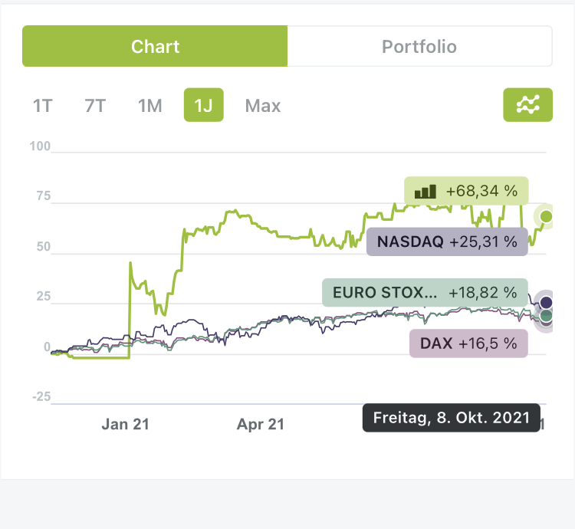Click the Apr 21 axis label
Screen dimensions: 575x529
click(261, 423)
